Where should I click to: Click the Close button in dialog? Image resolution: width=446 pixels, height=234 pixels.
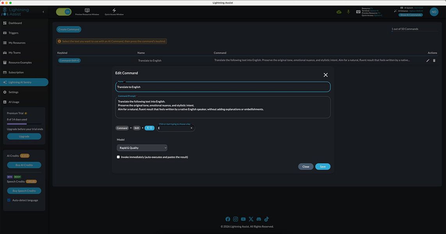(306, 167)
